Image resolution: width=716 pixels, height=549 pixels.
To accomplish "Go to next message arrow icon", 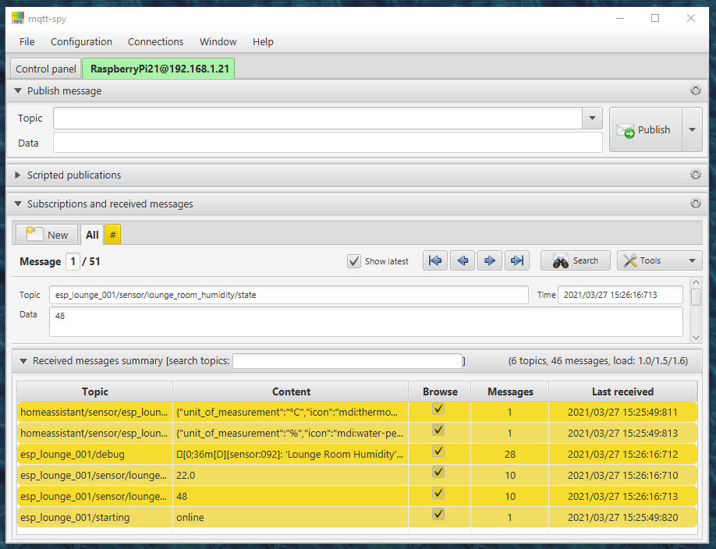I will pos(490,260).
